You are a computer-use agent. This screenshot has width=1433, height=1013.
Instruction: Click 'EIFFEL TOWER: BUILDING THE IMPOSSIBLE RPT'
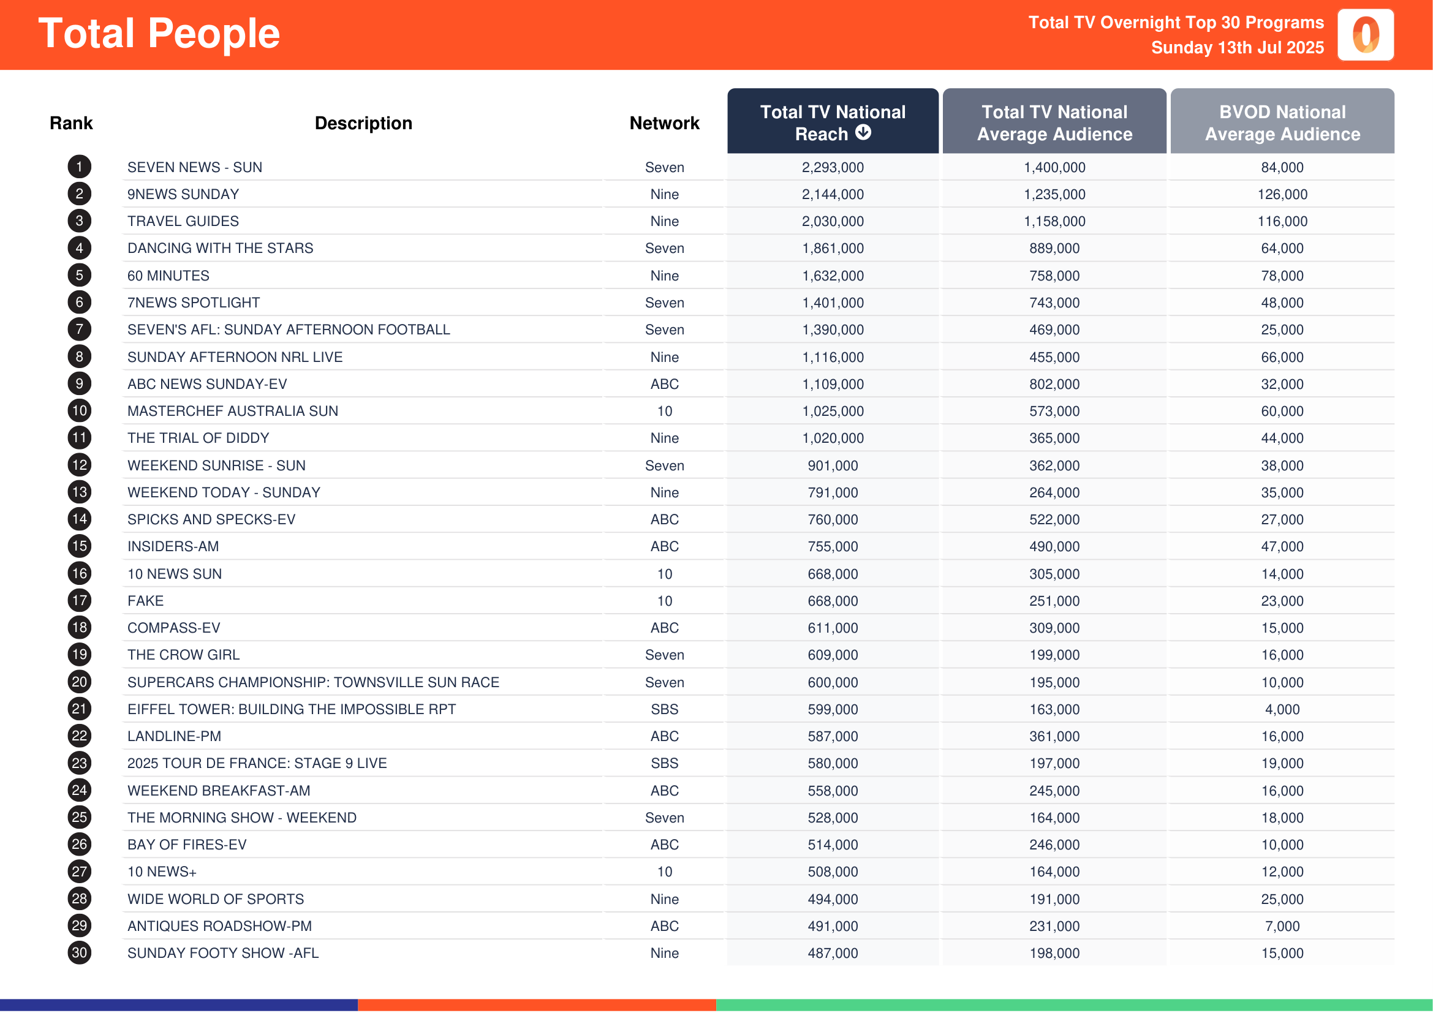click(x=292, y=709)
